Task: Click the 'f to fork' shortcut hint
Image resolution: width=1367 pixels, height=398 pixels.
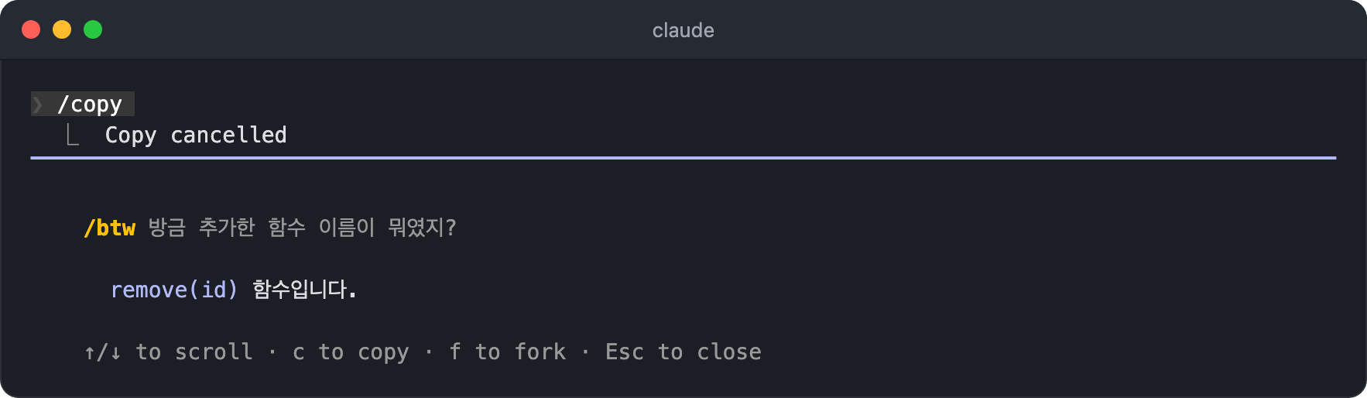Action: (x=508, y=352)
